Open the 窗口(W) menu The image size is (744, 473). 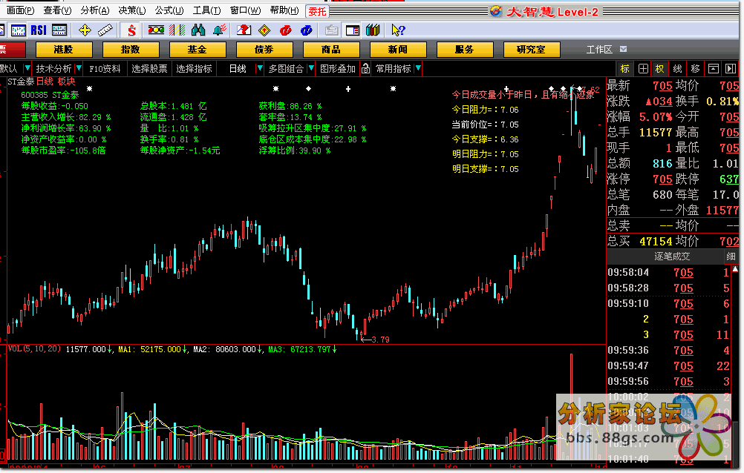[x=245, y=10]
